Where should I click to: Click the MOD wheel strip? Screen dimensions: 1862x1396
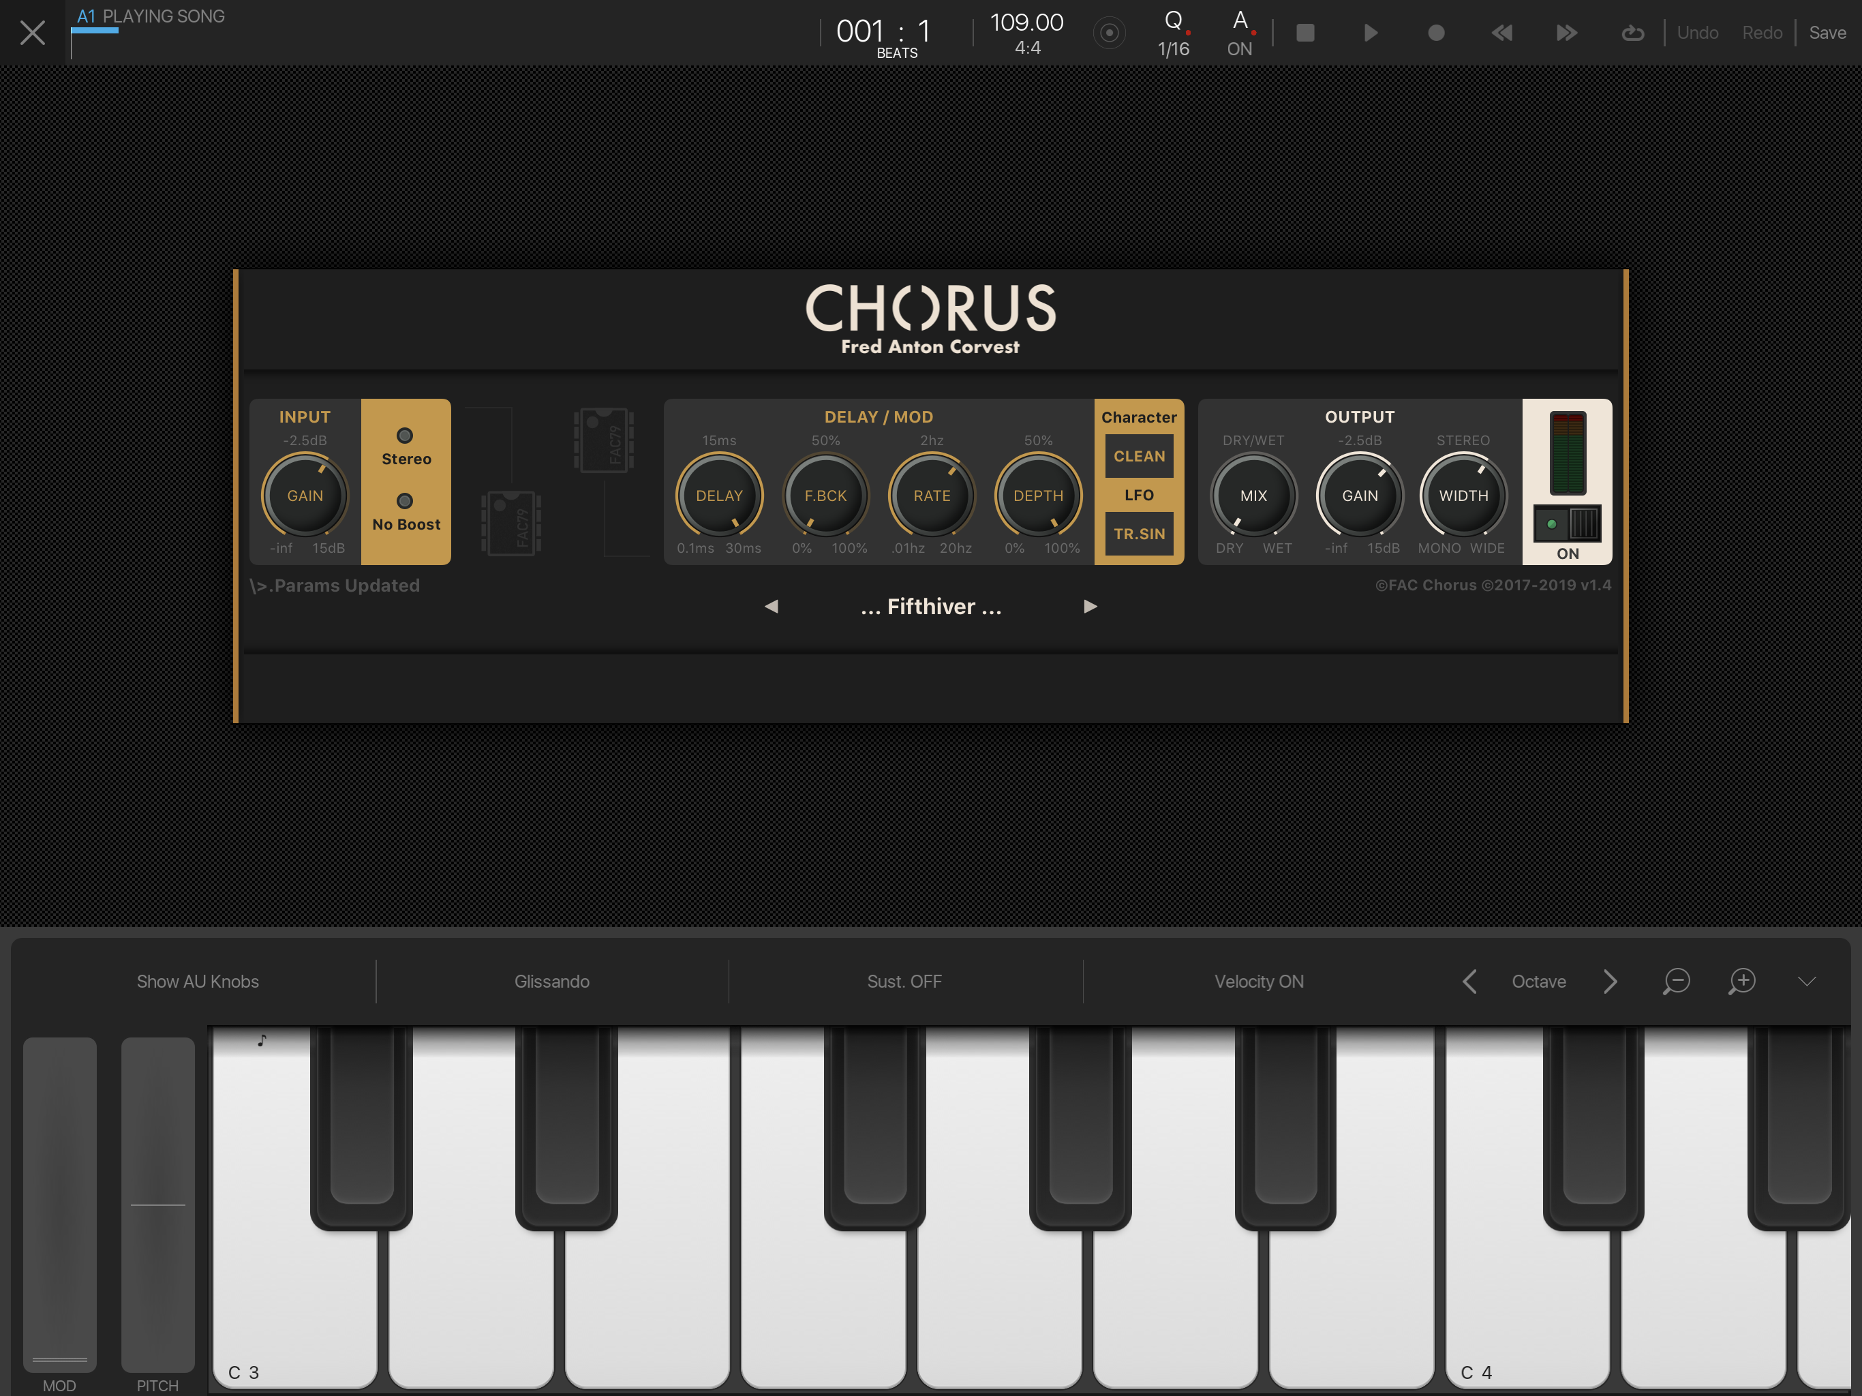(60, 1204)
